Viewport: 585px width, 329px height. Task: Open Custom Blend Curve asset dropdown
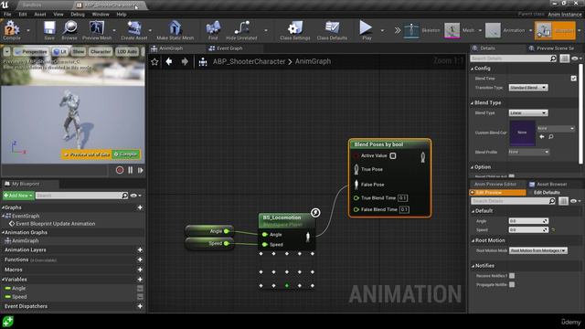[556, 128]
